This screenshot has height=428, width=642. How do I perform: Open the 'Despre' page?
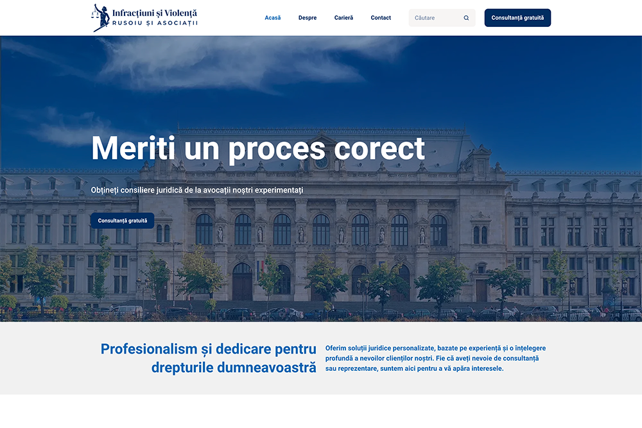(x=308, y=17)
